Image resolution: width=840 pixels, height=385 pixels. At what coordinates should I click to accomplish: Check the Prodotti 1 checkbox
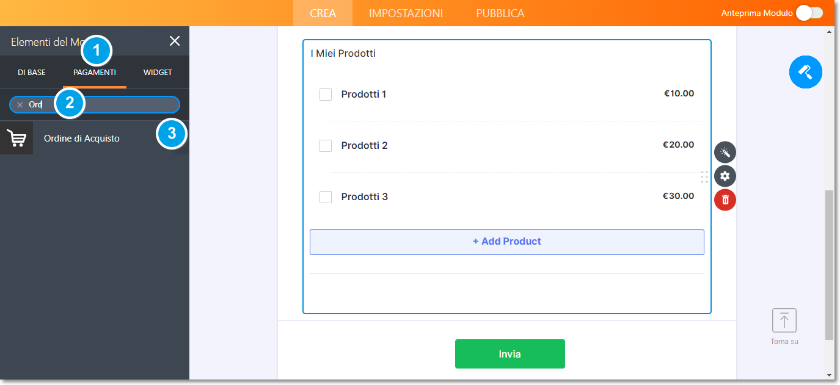(326, 95)
